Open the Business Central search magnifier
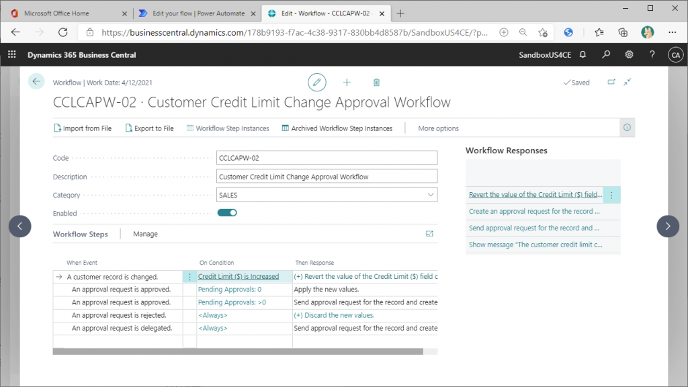This screenshot has width=688, height=387. coord(606,54)
